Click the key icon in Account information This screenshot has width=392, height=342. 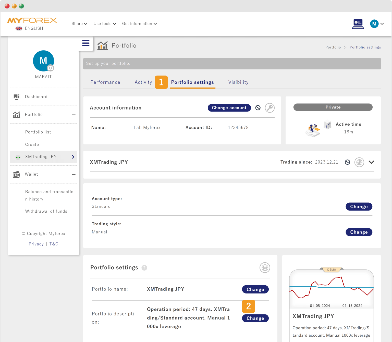click(270, 108)
